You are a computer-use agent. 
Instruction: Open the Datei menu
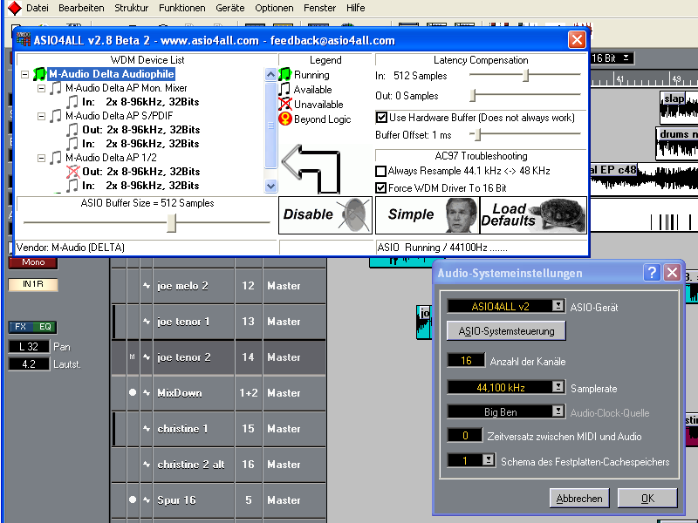(38, 8)
